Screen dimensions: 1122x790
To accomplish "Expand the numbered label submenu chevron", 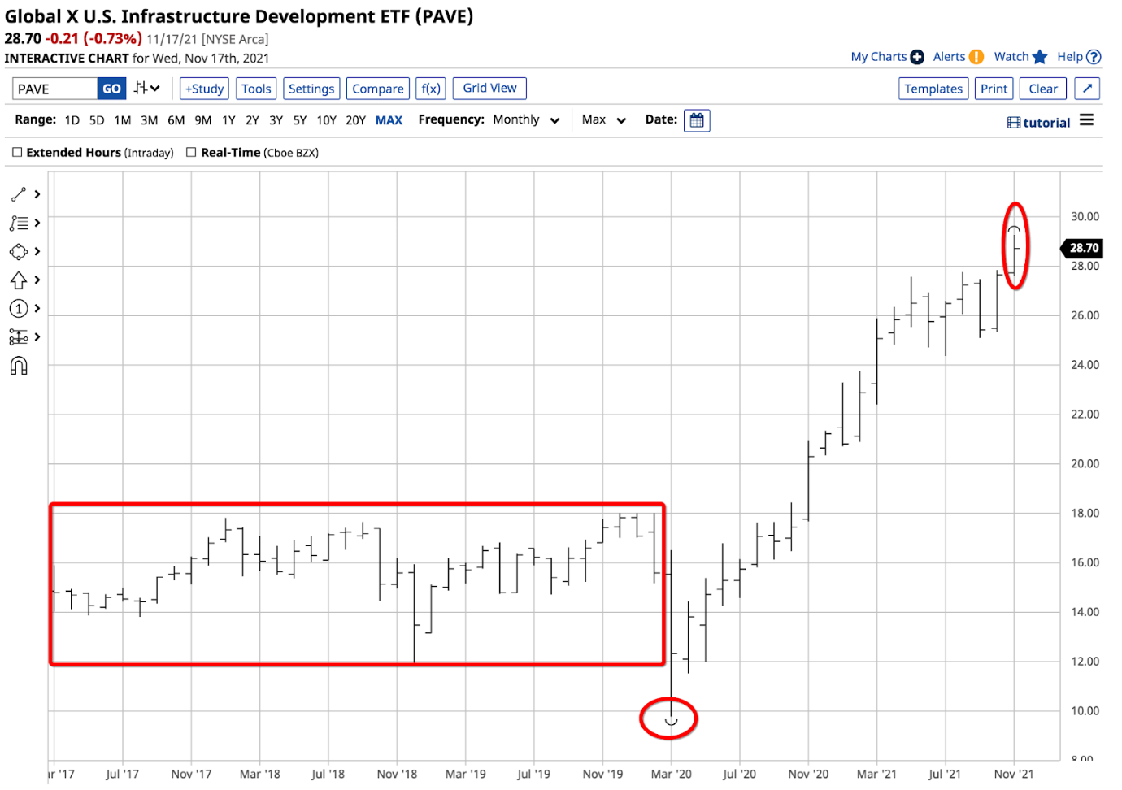I will pos(37,308).
